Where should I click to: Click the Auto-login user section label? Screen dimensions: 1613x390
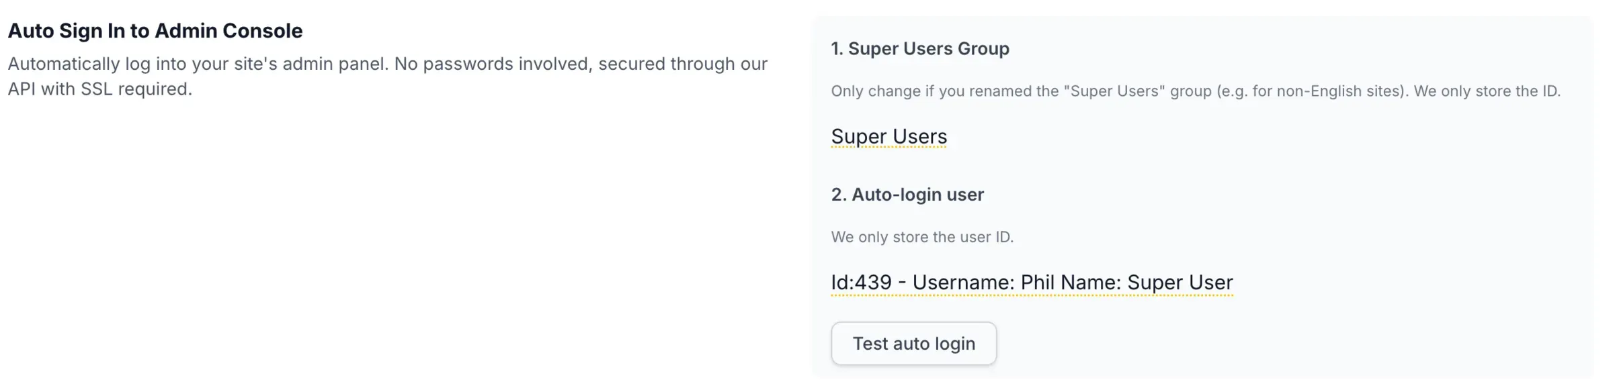click(908, 194)
